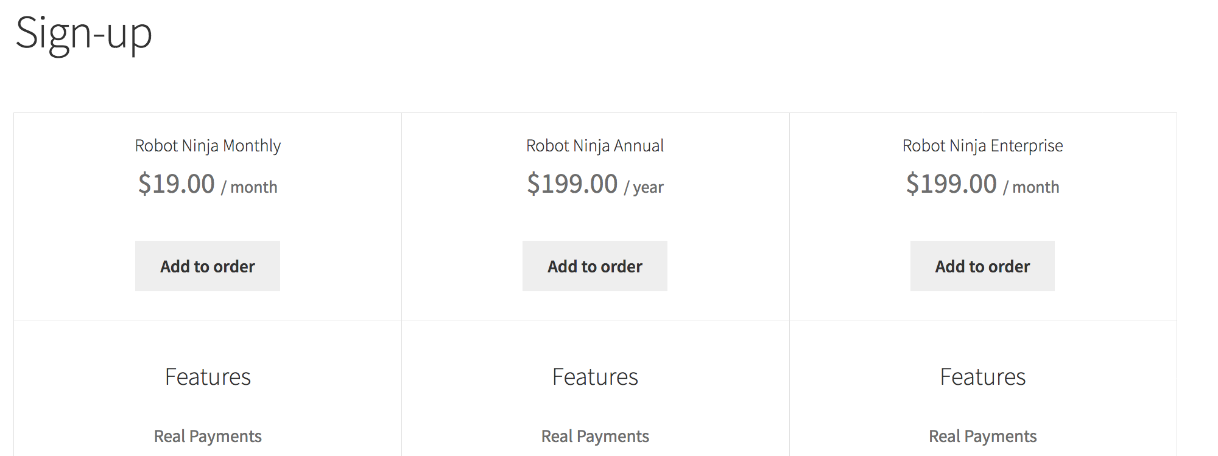
Task: Select the Robot Ninja Monthly plan title
Action: click(x=208, y=145)
